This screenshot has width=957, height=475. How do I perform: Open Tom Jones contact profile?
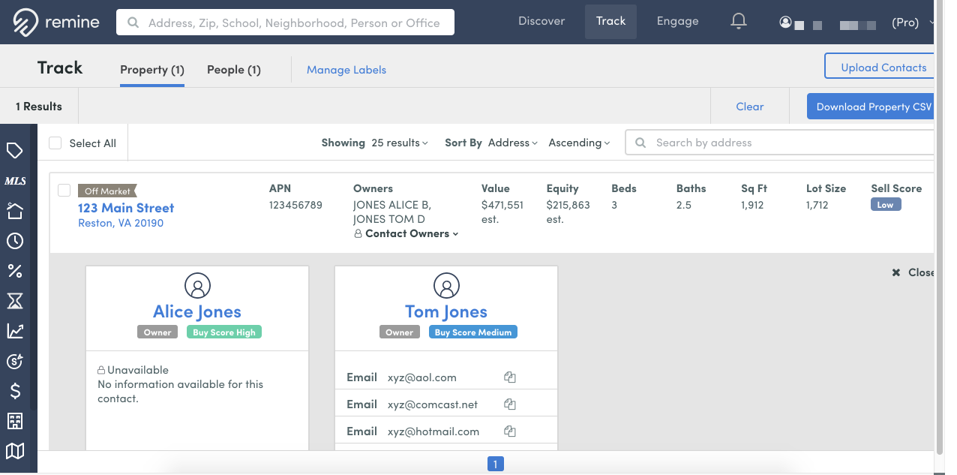(x=446, y=312)
